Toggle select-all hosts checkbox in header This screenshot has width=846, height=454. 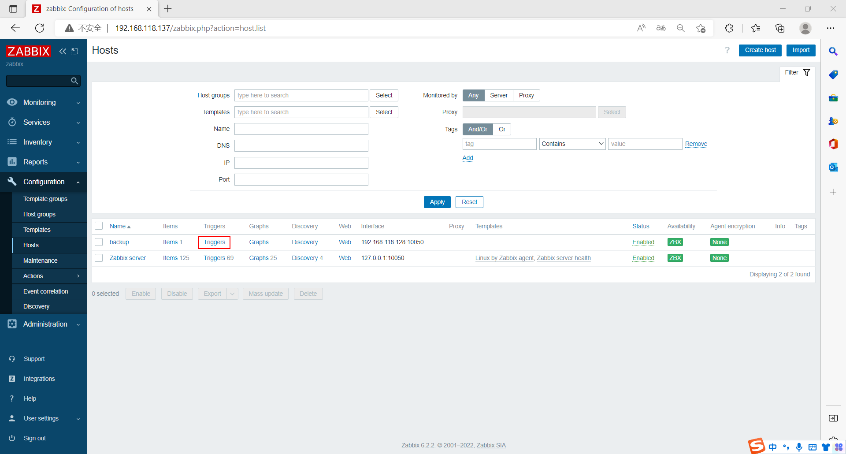click(x=99, y=226)
